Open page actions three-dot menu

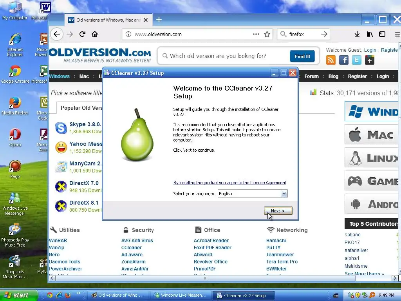[x=256, y=34]
